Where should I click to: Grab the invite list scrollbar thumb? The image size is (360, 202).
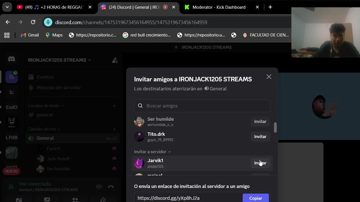tap(275, 128)
